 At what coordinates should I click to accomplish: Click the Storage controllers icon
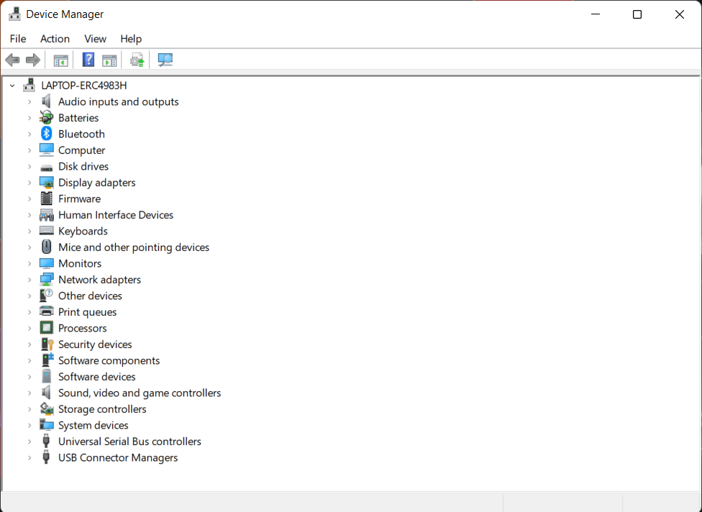coord(46,408)
